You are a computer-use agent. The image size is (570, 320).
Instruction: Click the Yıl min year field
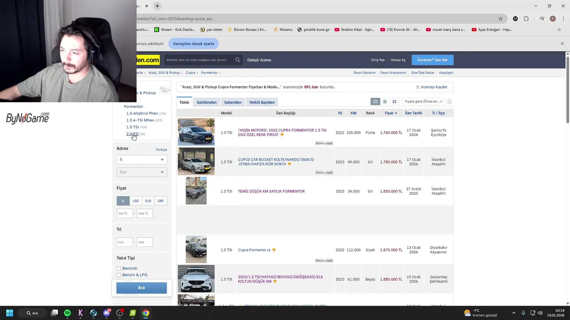point(125,242)
